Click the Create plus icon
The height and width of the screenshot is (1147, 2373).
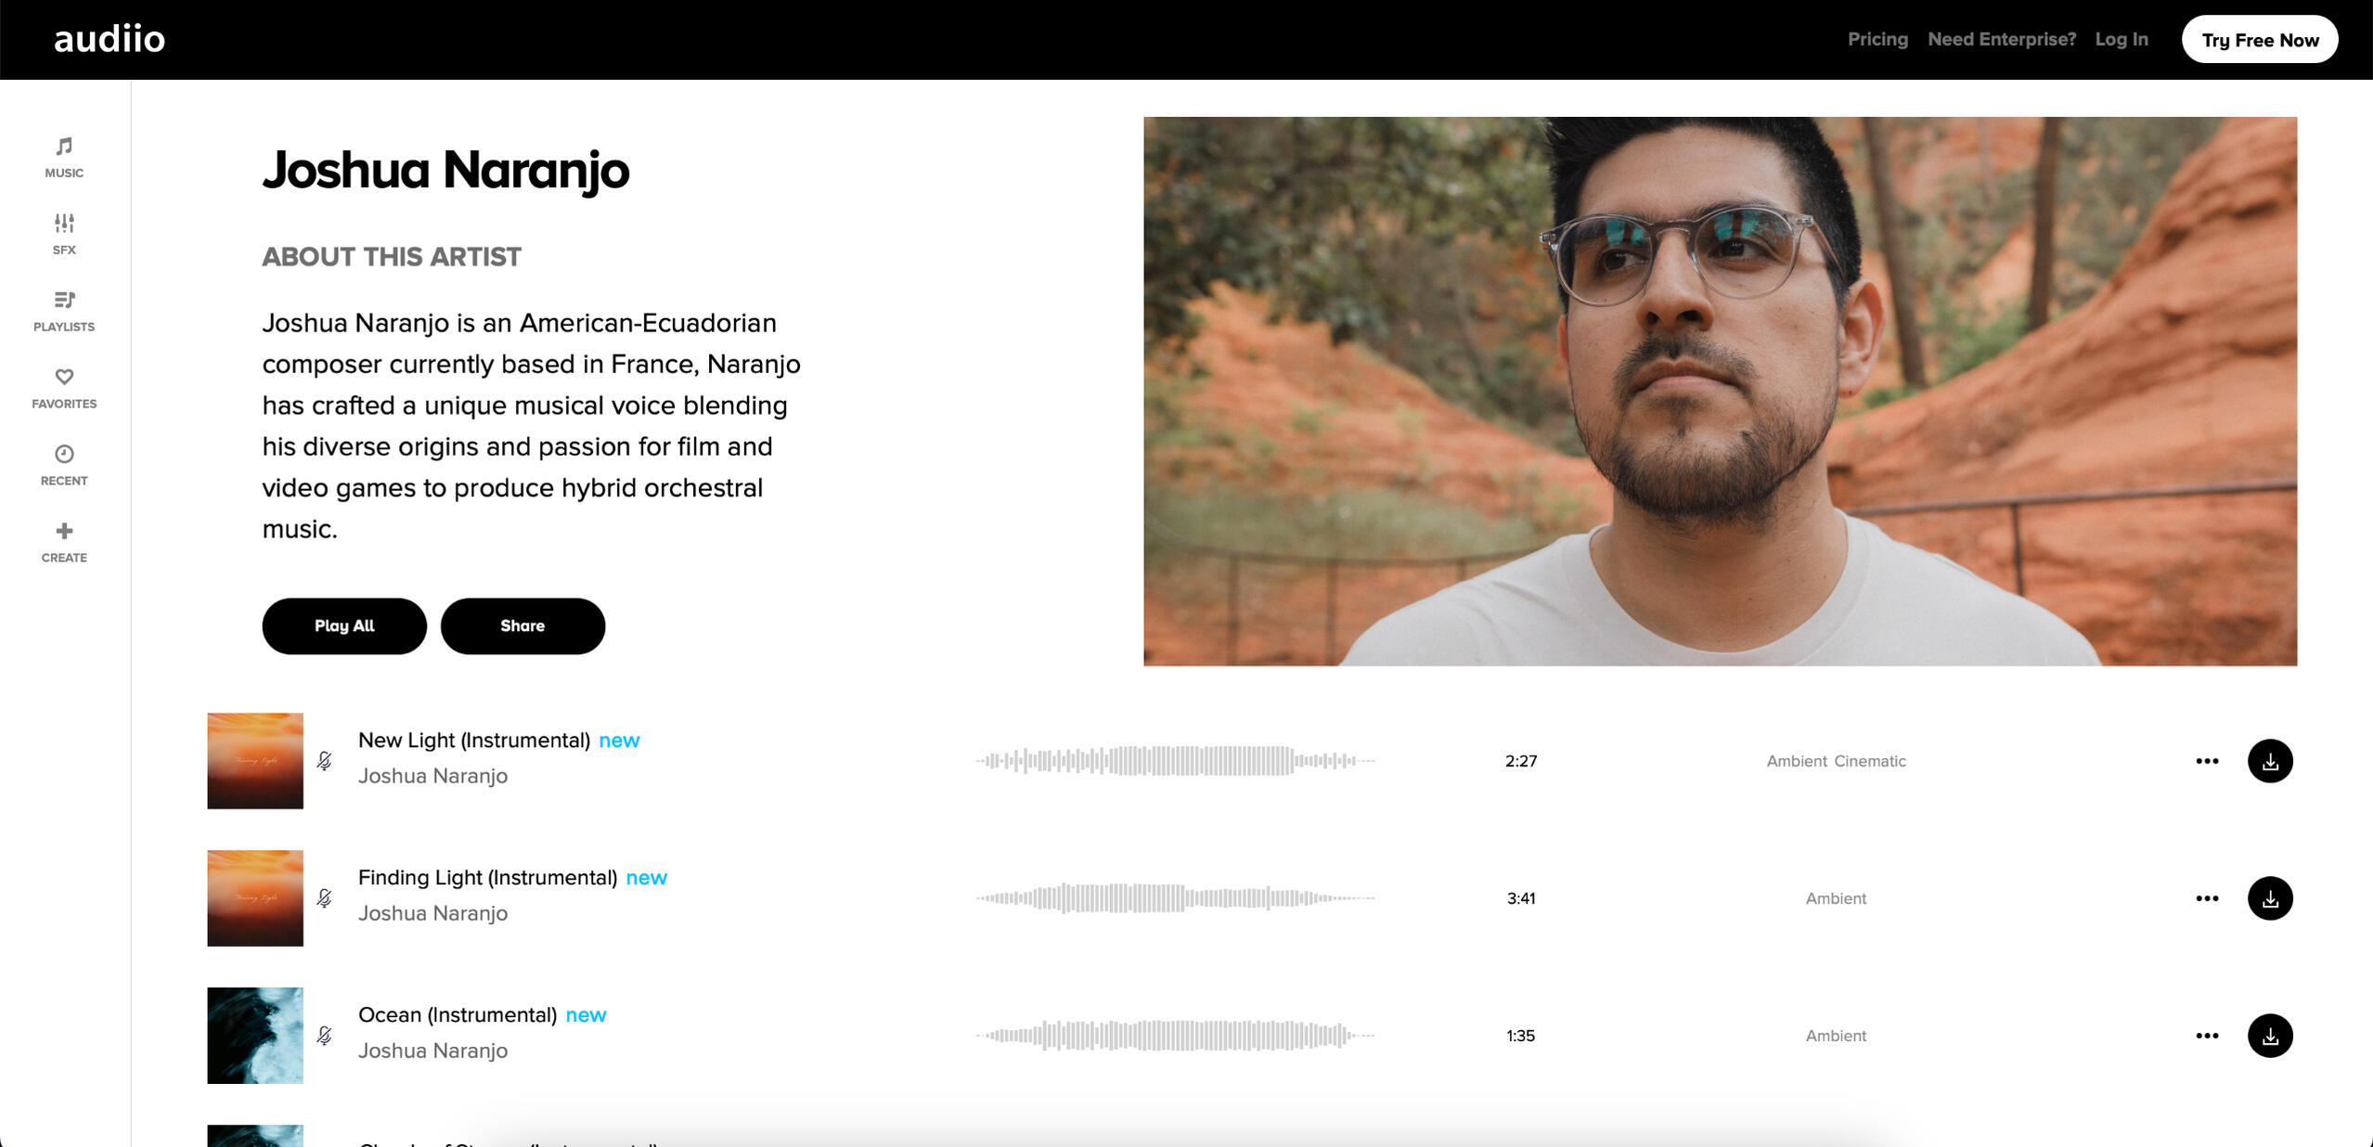[64, 542]
